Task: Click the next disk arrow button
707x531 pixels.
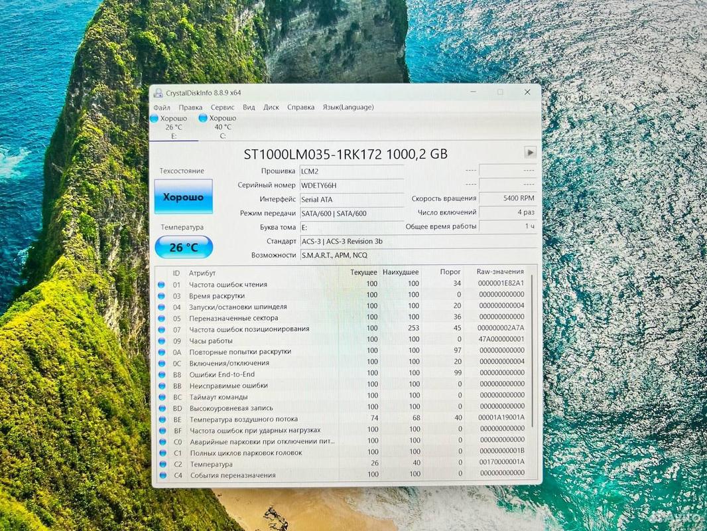Action: pyautogui.click(x=530, y=153)
